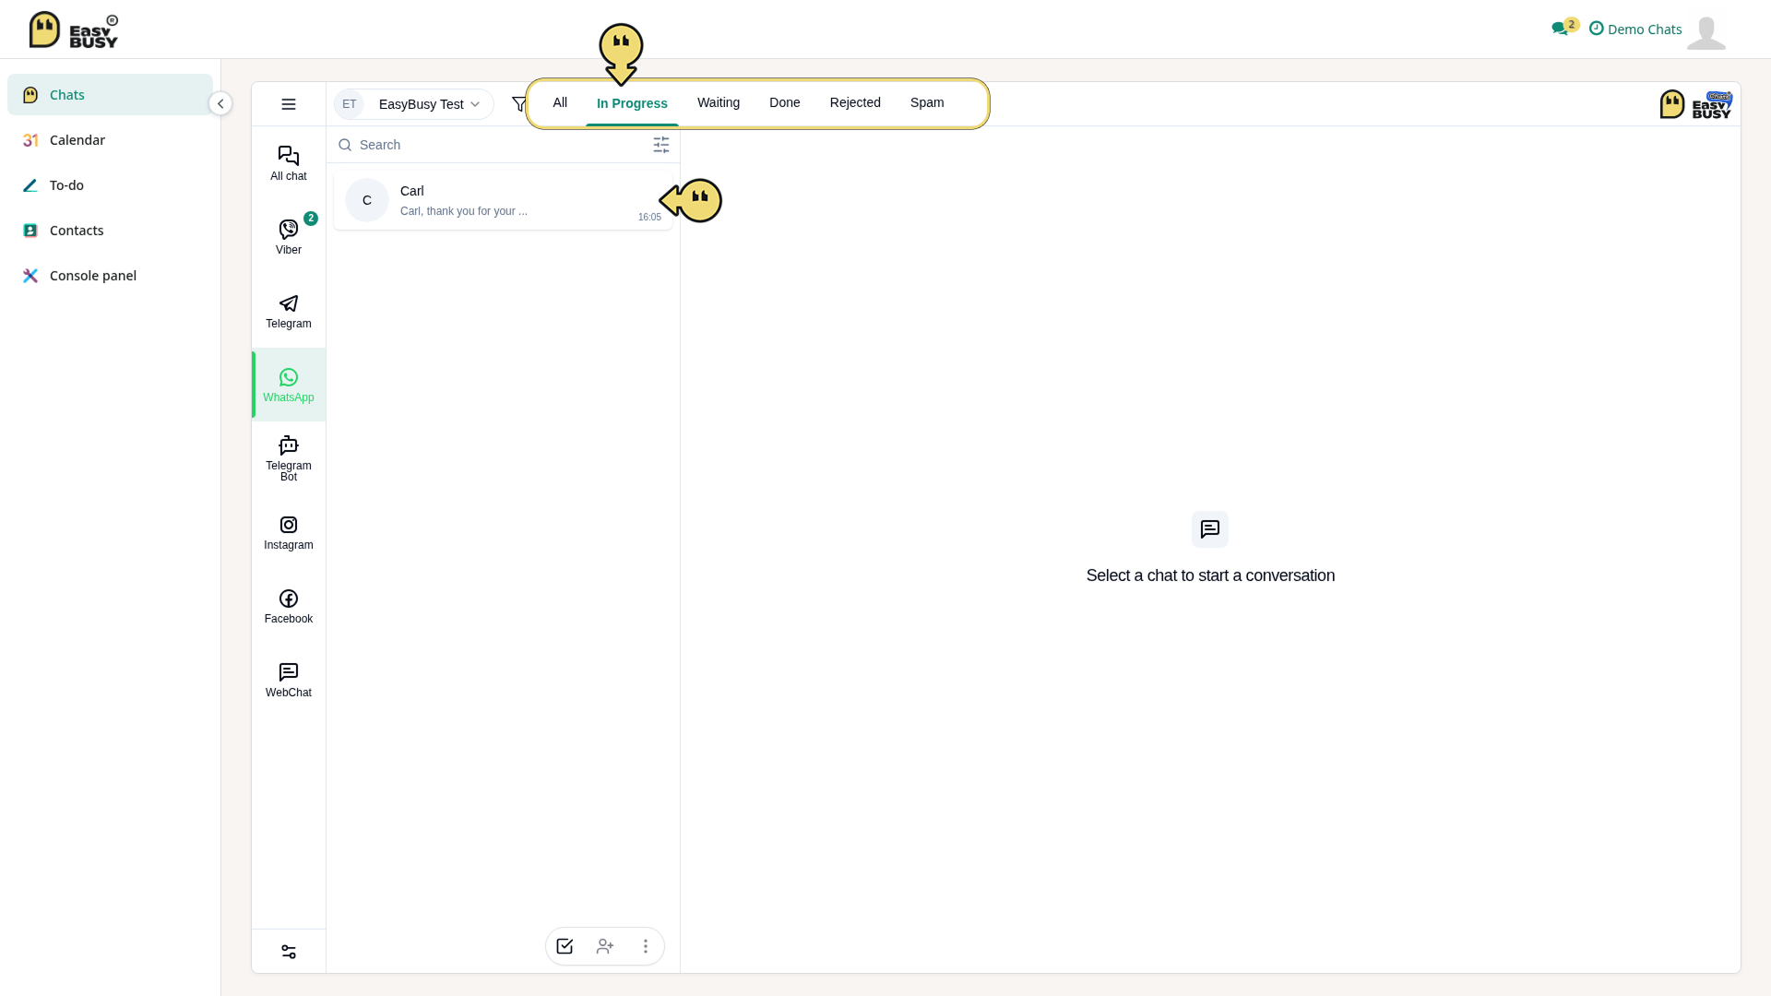Select the WebChat channel

[x=289, y=680]
